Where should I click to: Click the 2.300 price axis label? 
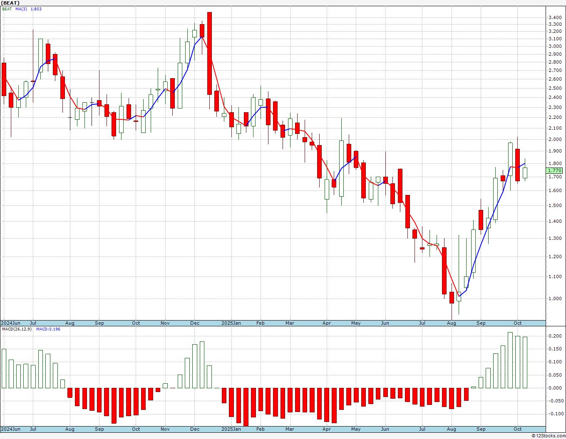(x=555, y=107)
